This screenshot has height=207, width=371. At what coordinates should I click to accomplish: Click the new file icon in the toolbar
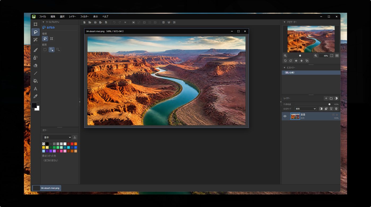(85, 22)
